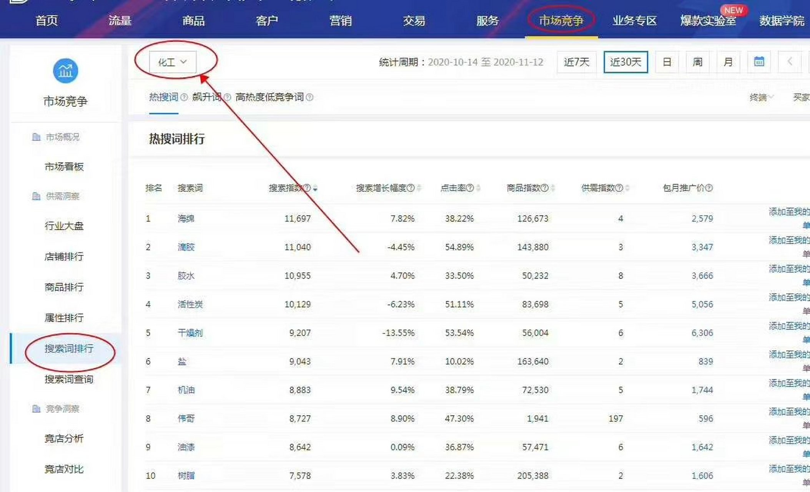
Task: Click the question mark next to 热搜词
Action: click(x=185, y=97)
